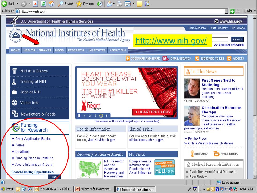
Task: Open Funding Plans by Institute link
Action: click(x=34, y=158)
